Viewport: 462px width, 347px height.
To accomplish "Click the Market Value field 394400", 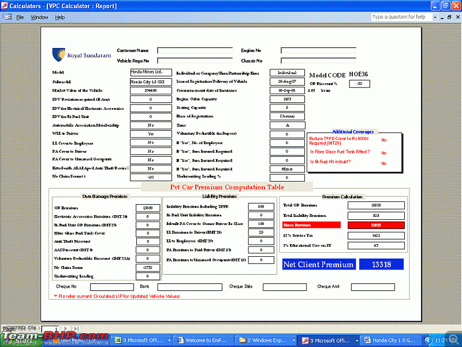I will click(151, 90).
